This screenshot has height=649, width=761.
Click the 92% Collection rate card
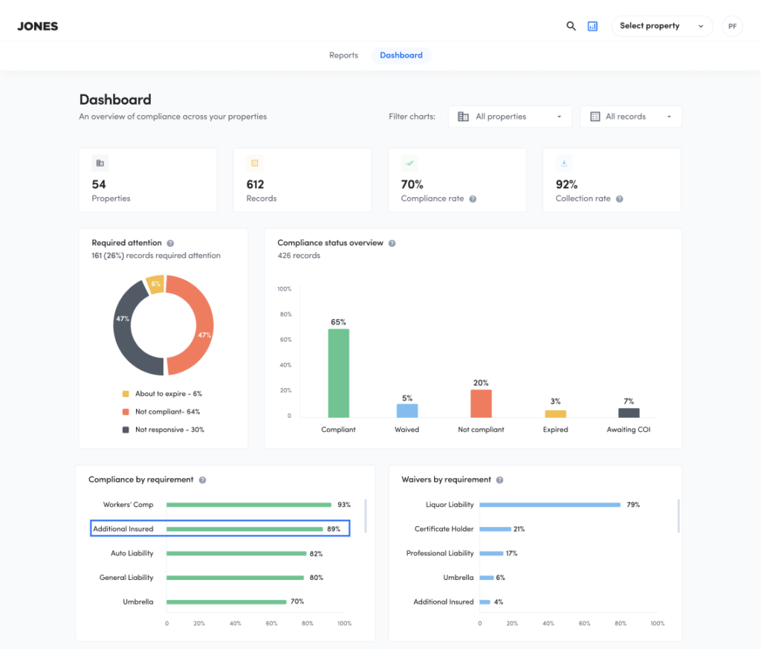click(x=612, y=180)
